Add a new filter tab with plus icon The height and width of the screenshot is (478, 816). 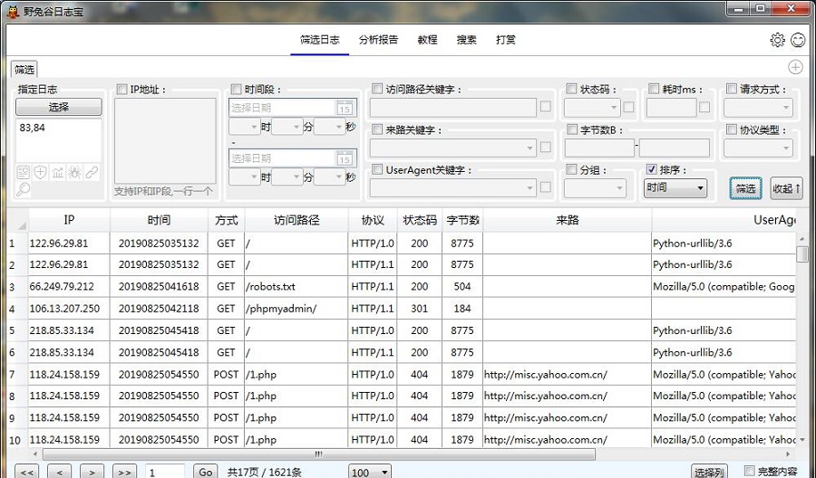795,68
